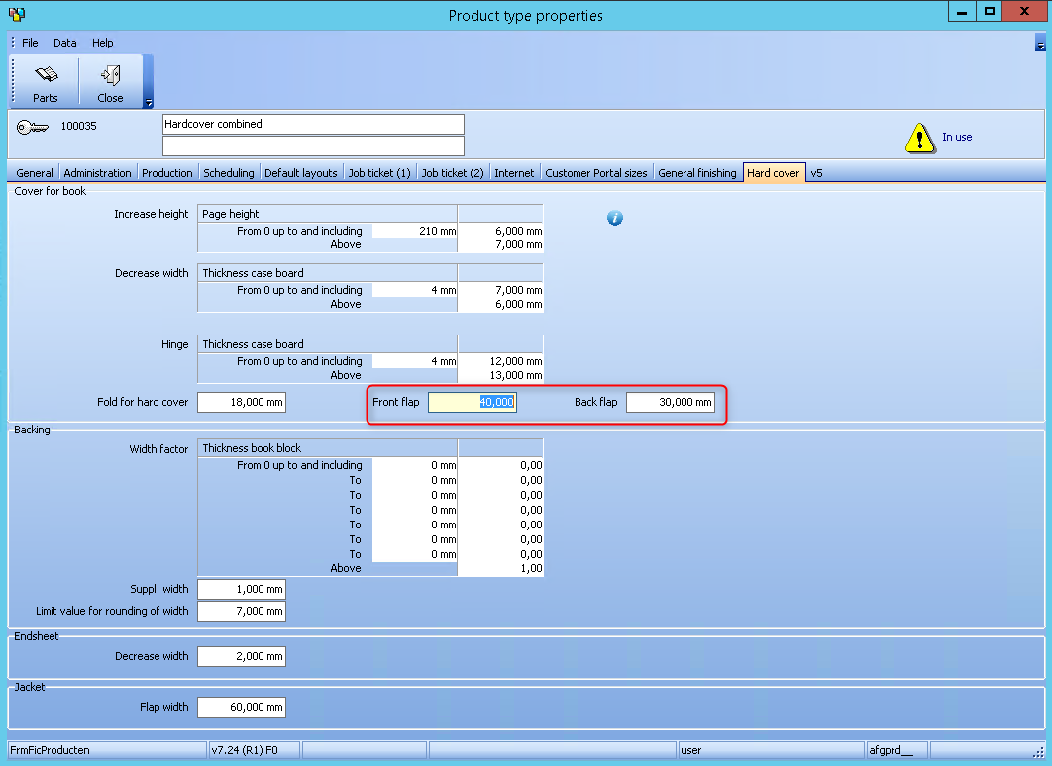1052x766 pixels.
Task: Open the Data menu
Action: [x=65, y=43]
